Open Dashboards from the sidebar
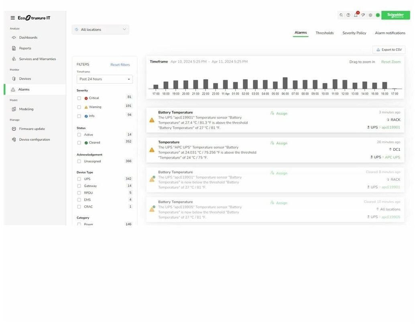 [28, 38]
